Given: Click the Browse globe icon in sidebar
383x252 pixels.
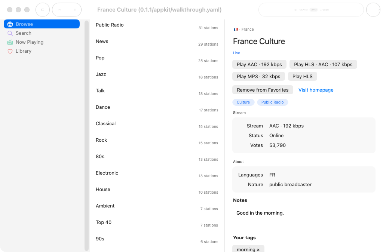Looking at the screenshot, I should 10,24.
